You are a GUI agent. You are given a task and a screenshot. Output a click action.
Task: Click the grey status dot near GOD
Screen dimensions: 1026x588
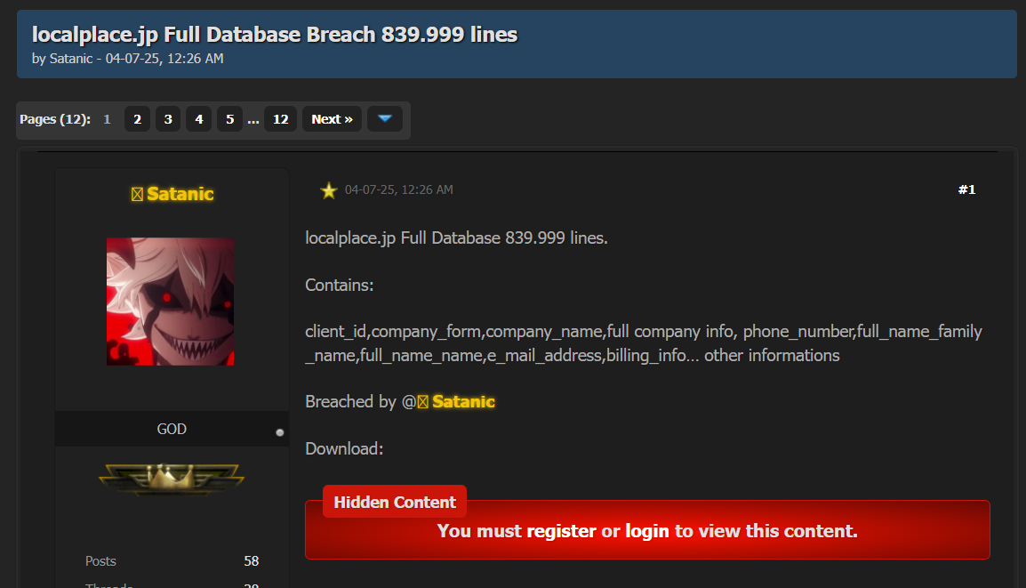point(279,432)
